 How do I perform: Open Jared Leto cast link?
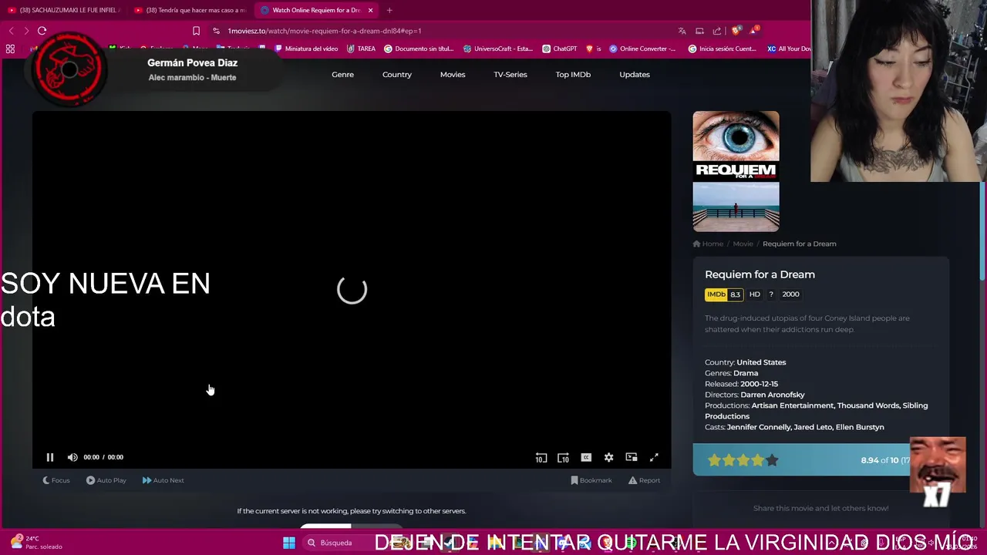[814, 427]
